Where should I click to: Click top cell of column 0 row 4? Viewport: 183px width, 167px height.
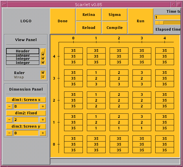tap(73, 51)
